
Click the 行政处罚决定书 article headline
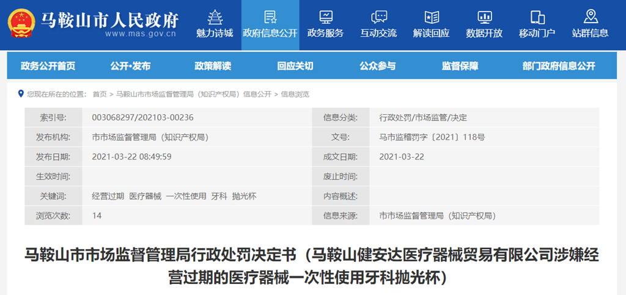point(312,266)
